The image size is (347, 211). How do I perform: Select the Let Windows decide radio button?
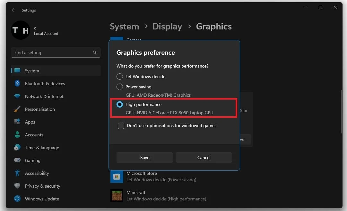120,77
